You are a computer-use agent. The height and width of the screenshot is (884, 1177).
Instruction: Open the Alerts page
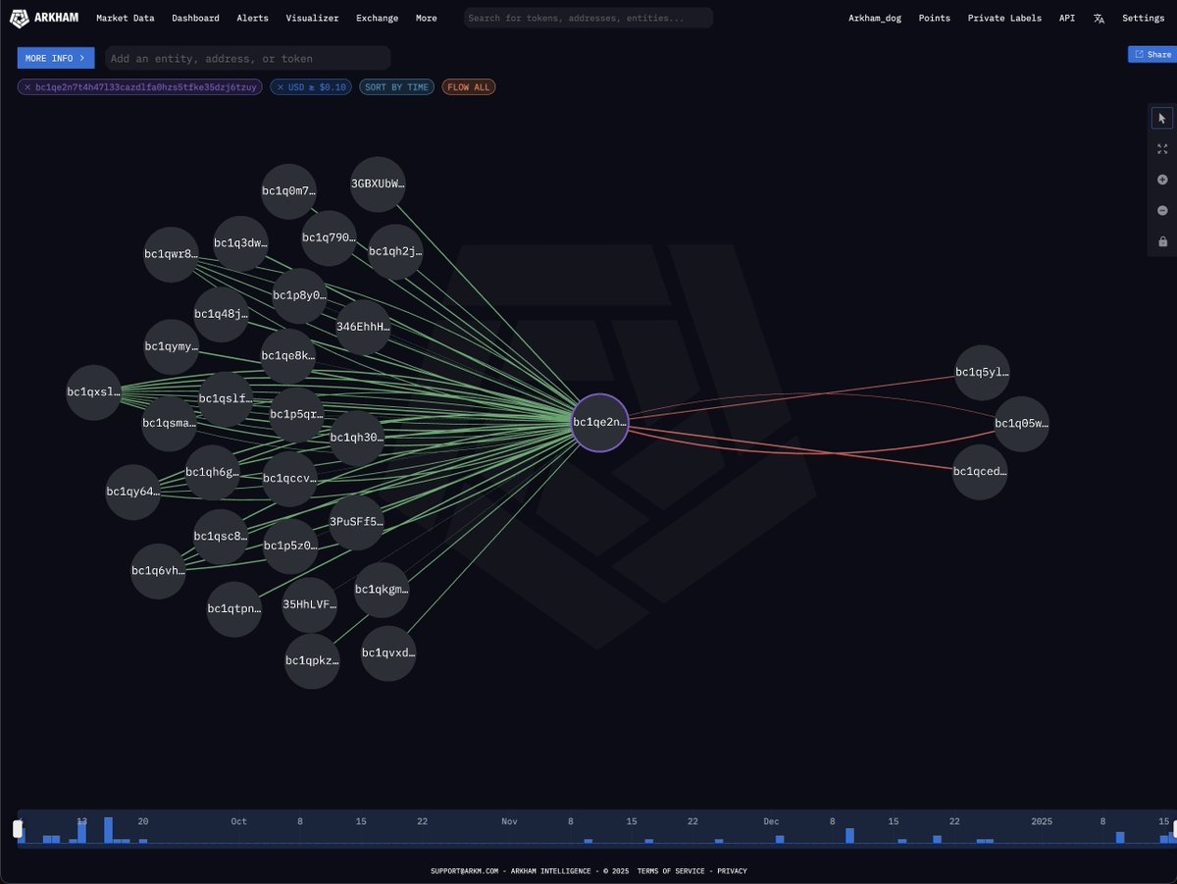pos(252,18)
